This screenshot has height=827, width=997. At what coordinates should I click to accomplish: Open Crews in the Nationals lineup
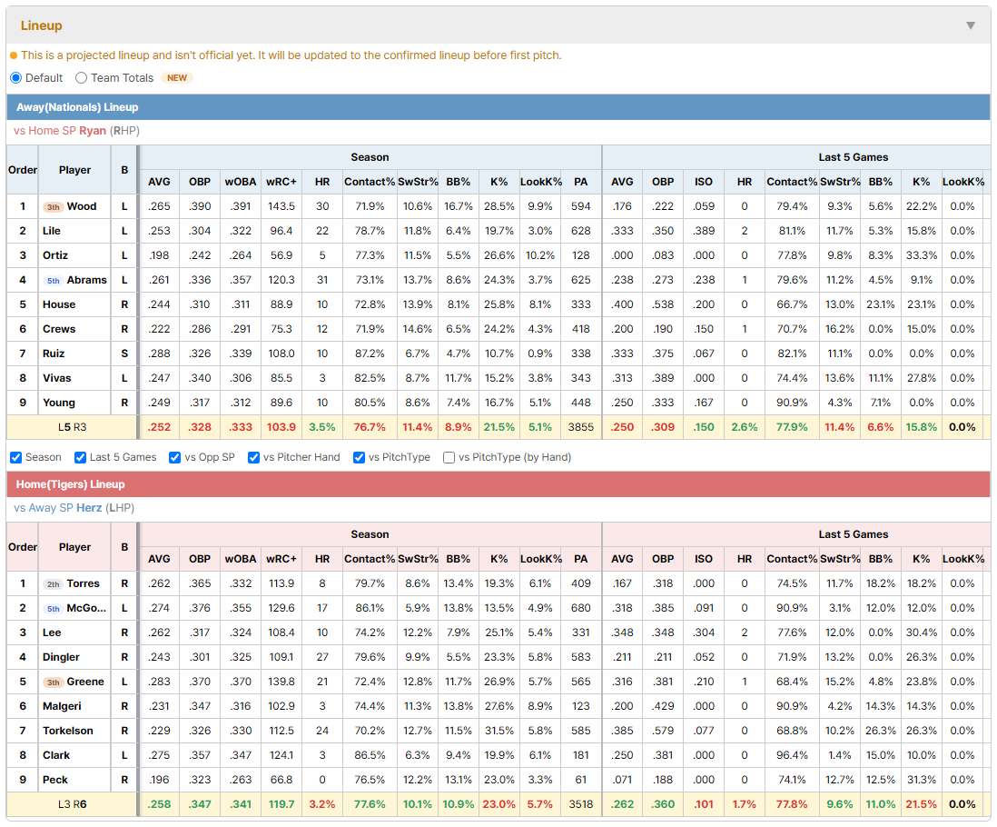coord(59,329)
